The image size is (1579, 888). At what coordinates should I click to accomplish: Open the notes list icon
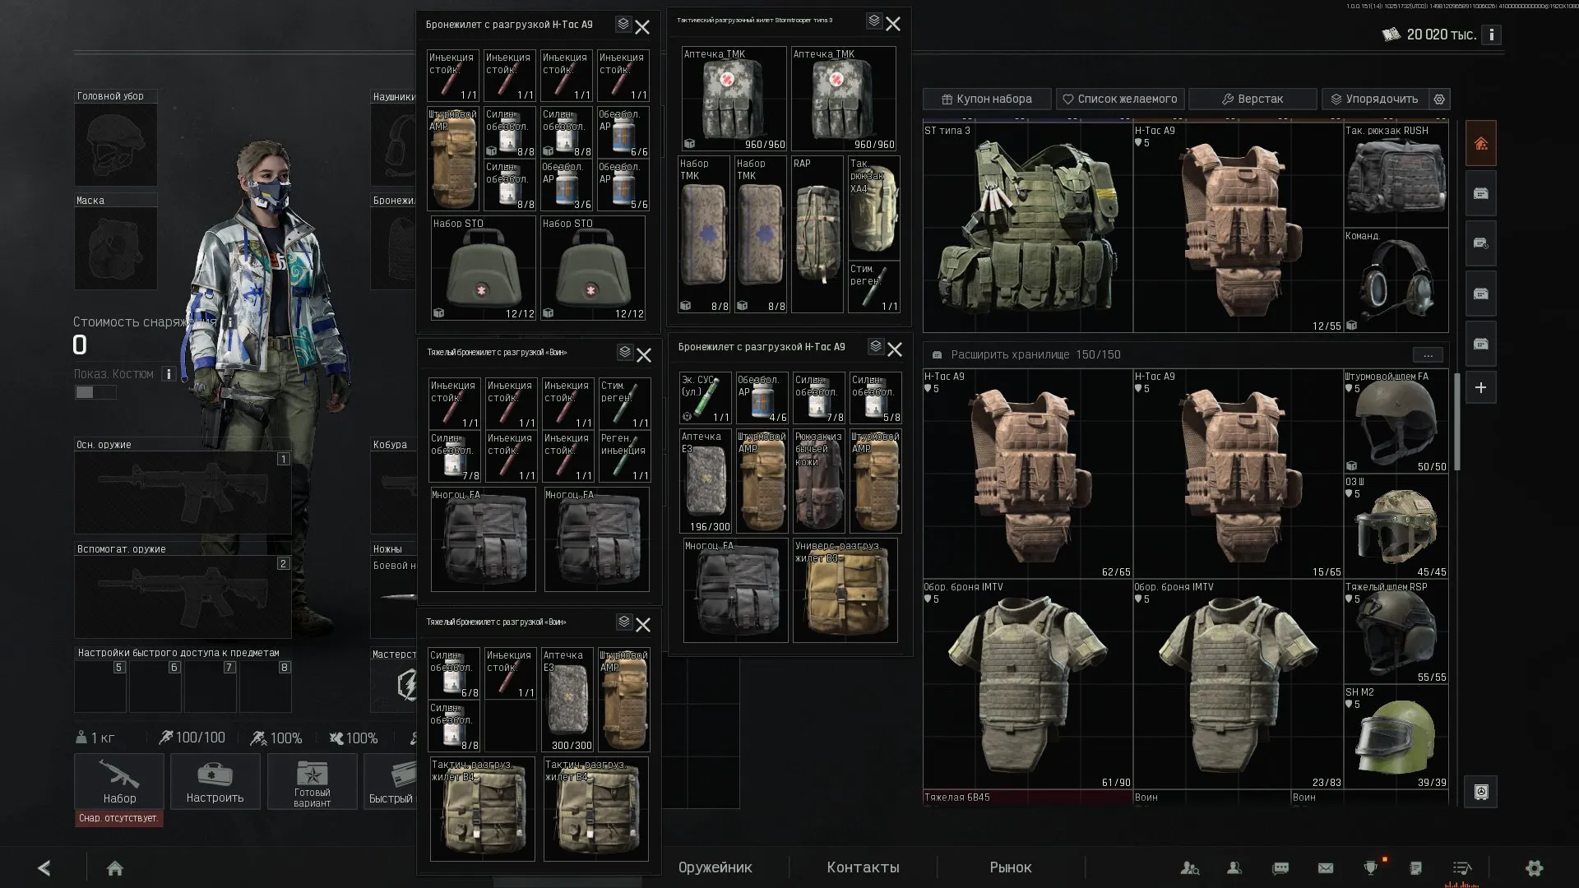click(x=1415, y=867)
